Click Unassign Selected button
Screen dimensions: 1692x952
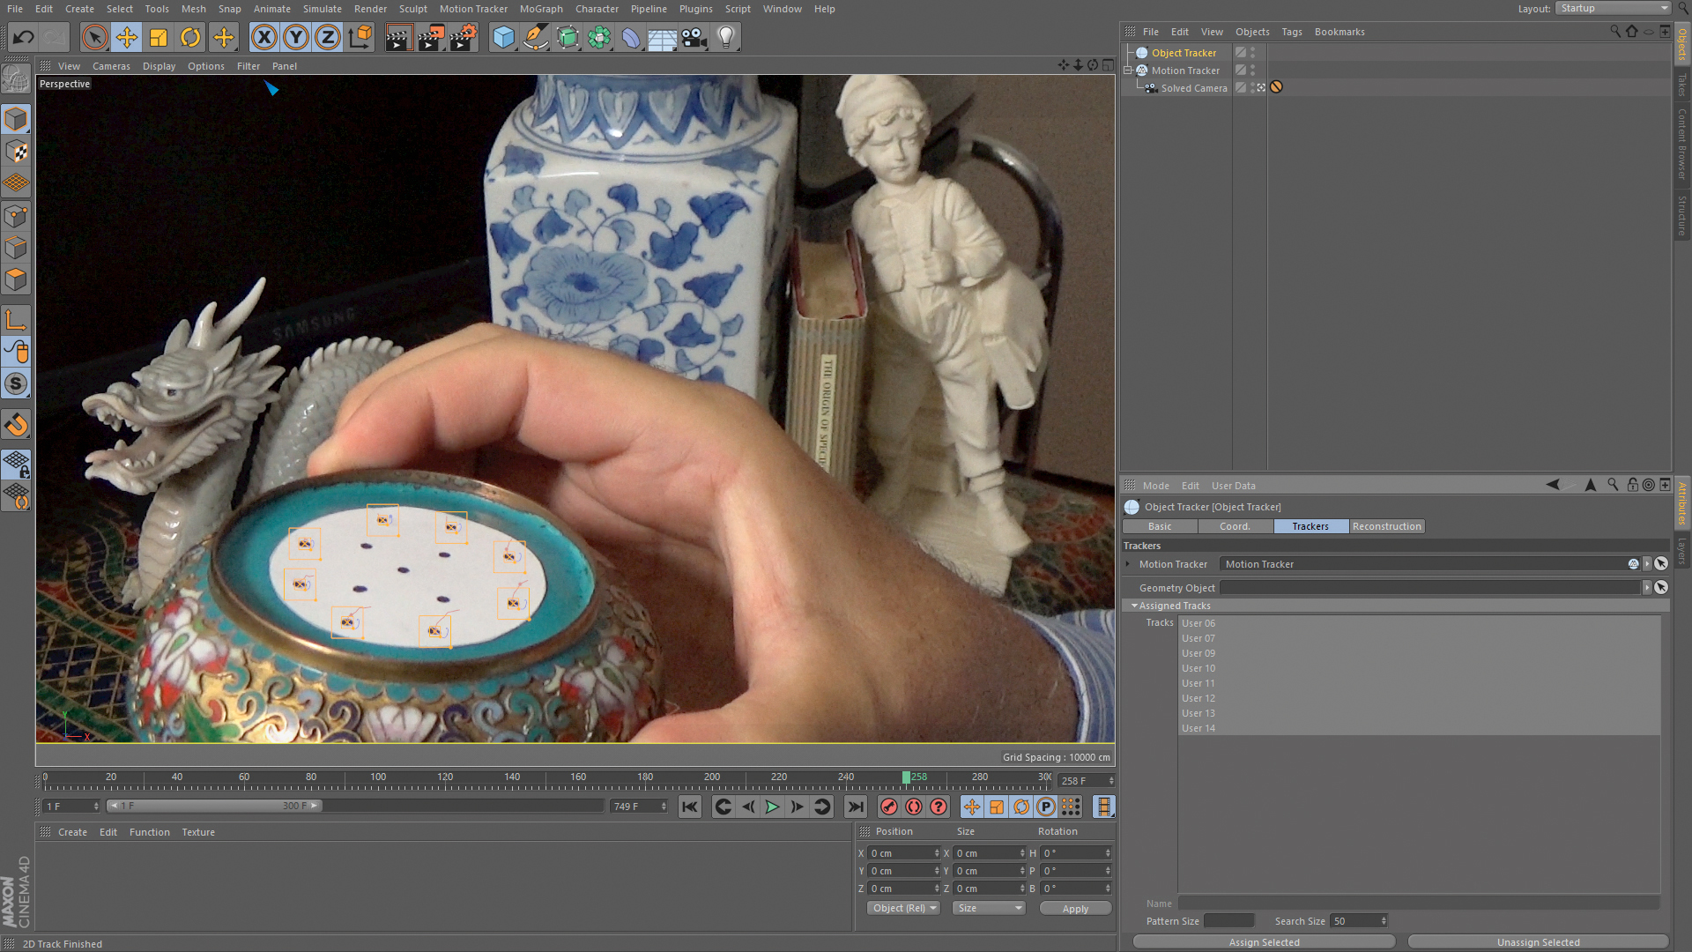pos(1538,942)
